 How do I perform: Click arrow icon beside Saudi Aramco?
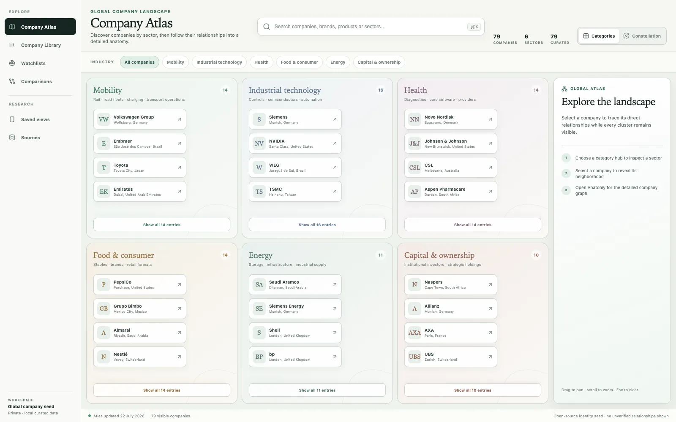pos(335,284)
